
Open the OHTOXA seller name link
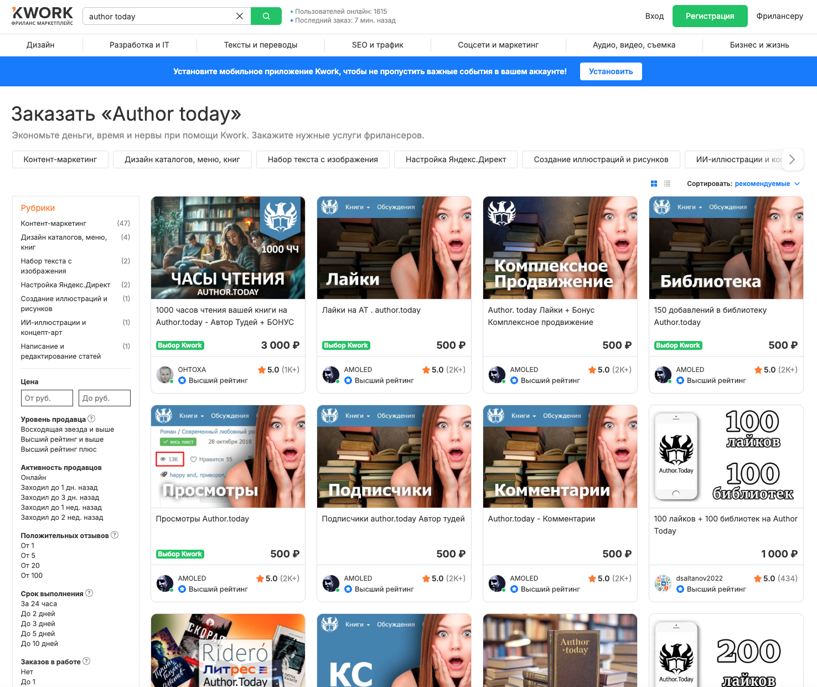coord(192,369)
